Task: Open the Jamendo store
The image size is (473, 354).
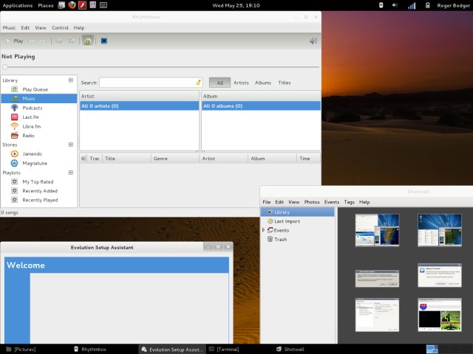Action: coord(33,153)
